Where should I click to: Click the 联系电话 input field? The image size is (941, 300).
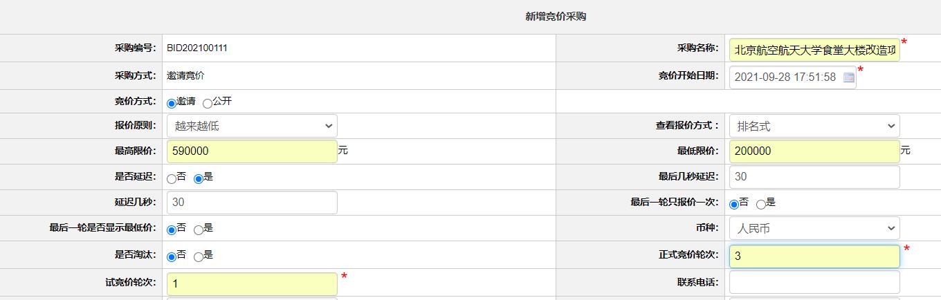tap(814, 282)
